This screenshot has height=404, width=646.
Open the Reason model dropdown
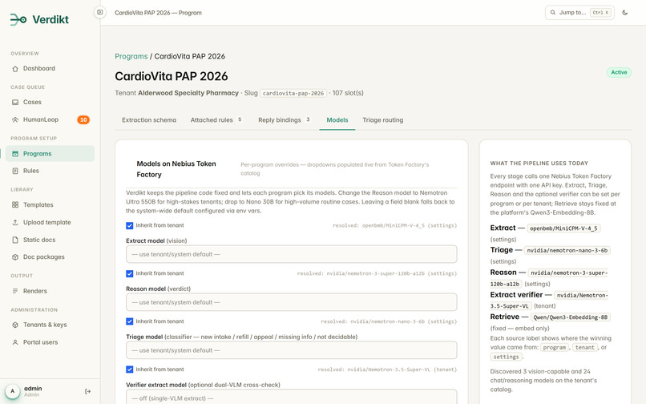tap(291, 302)
